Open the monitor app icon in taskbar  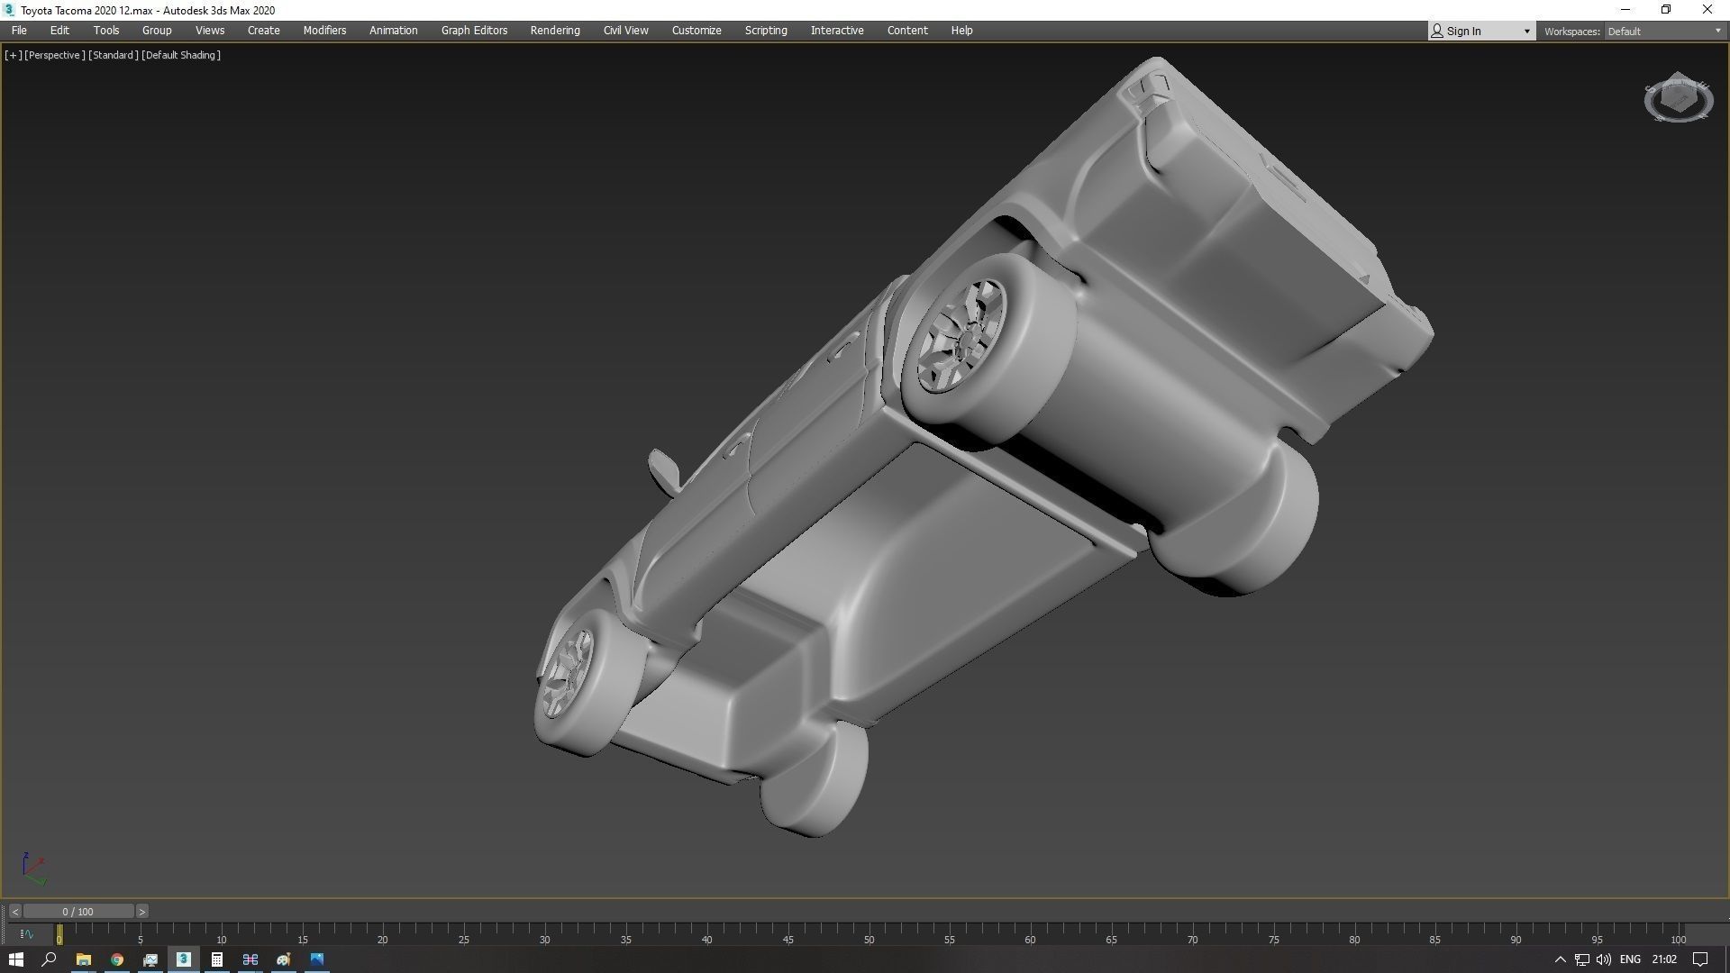(150, 959)
